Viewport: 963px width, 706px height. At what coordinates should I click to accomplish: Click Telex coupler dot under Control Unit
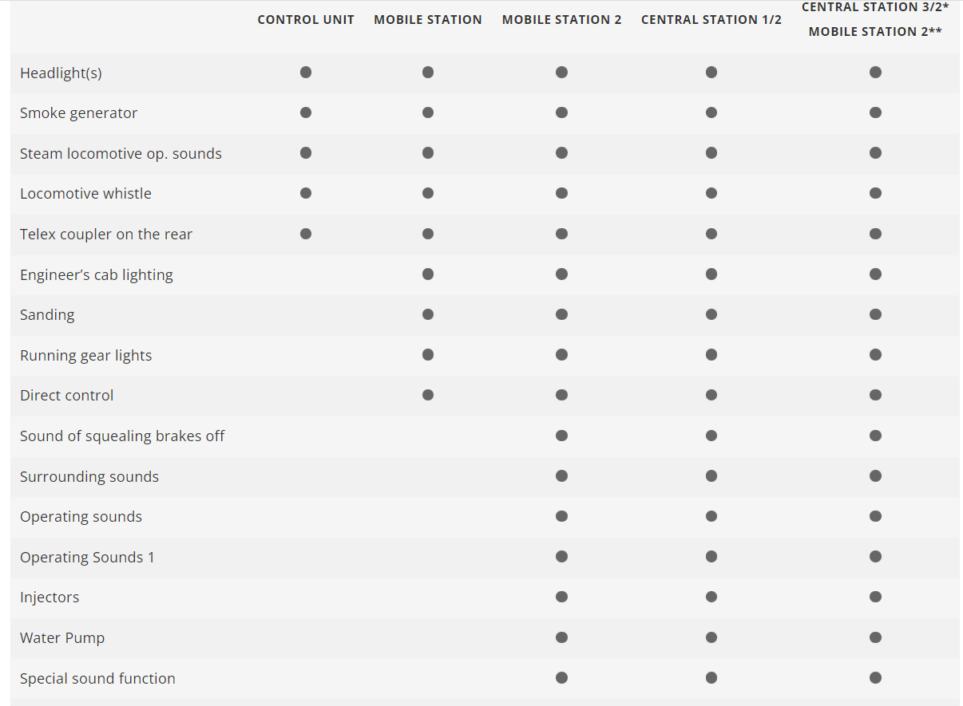[x=306, y=234]
